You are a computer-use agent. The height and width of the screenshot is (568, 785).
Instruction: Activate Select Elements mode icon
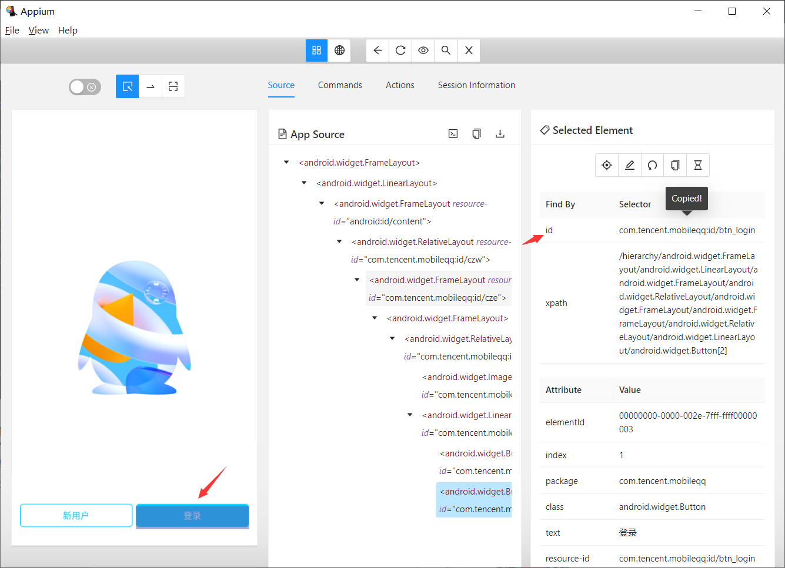tap(128, 86)
